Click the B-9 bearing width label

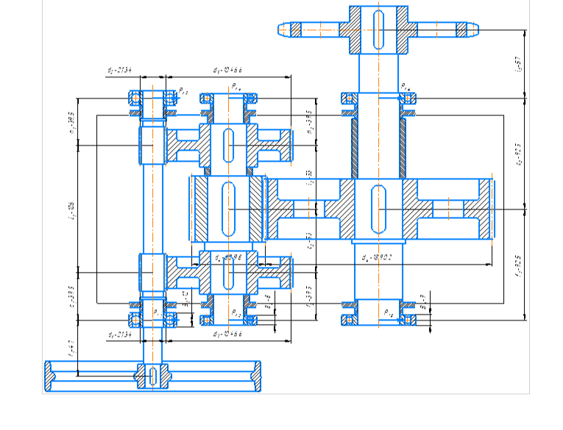click(424, 302)
